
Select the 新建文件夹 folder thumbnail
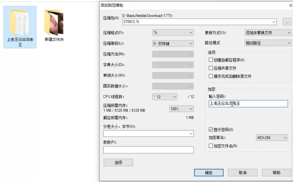(54, 22)
